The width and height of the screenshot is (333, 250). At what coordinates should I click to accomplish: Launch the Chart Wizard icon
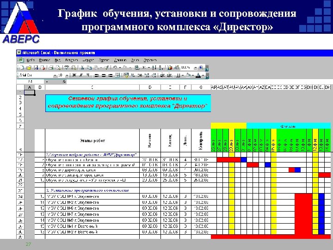(170, 68)
